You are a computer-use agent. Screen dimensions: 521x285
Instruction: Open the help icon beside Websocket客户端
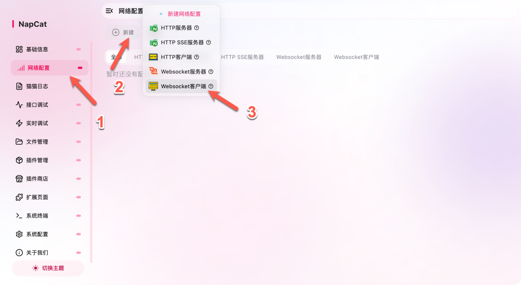[211, 86]
